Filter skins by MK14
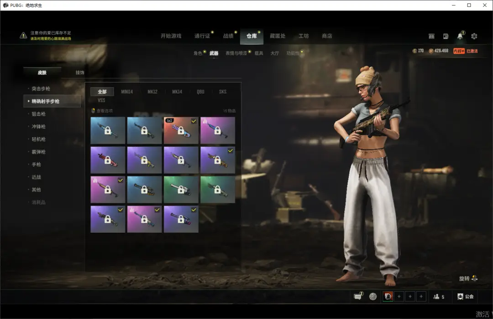This screenshot has width=493, height=319. [177, 92]
